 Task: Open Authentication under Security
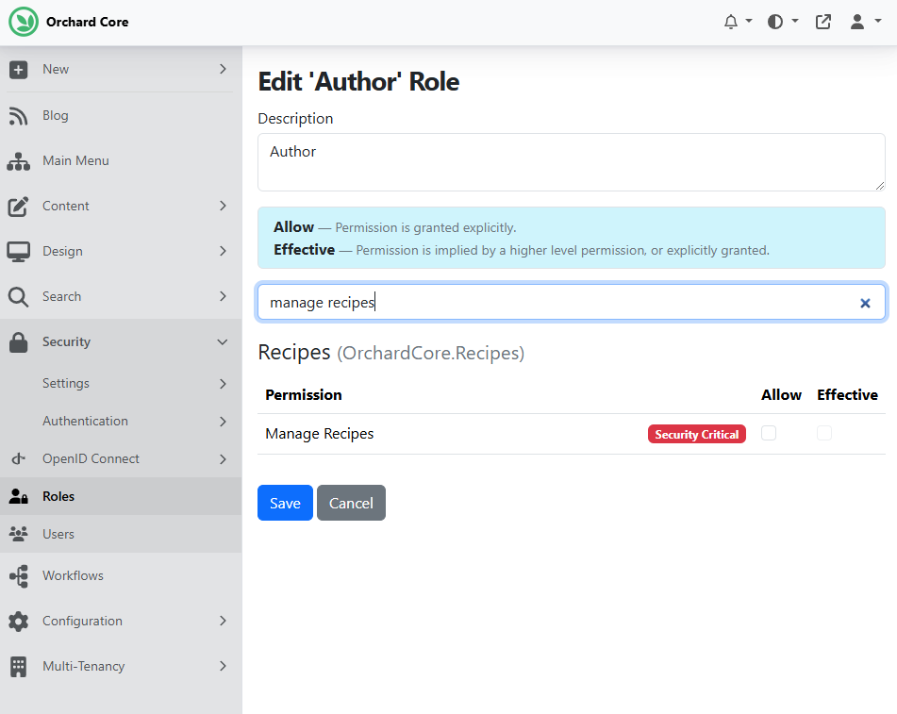point(121,421)
